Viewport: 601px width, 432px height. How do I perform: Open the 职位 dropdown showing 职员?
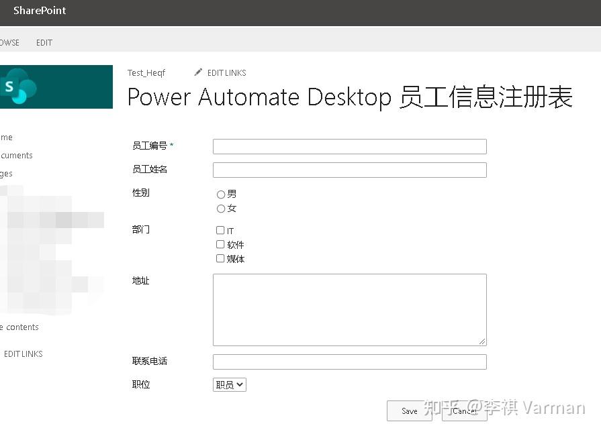[x=229, y=384]
